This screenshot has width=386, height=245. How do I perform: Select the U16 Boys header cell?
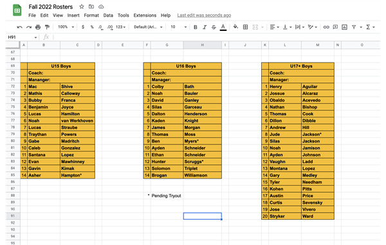tap(186, 66)
